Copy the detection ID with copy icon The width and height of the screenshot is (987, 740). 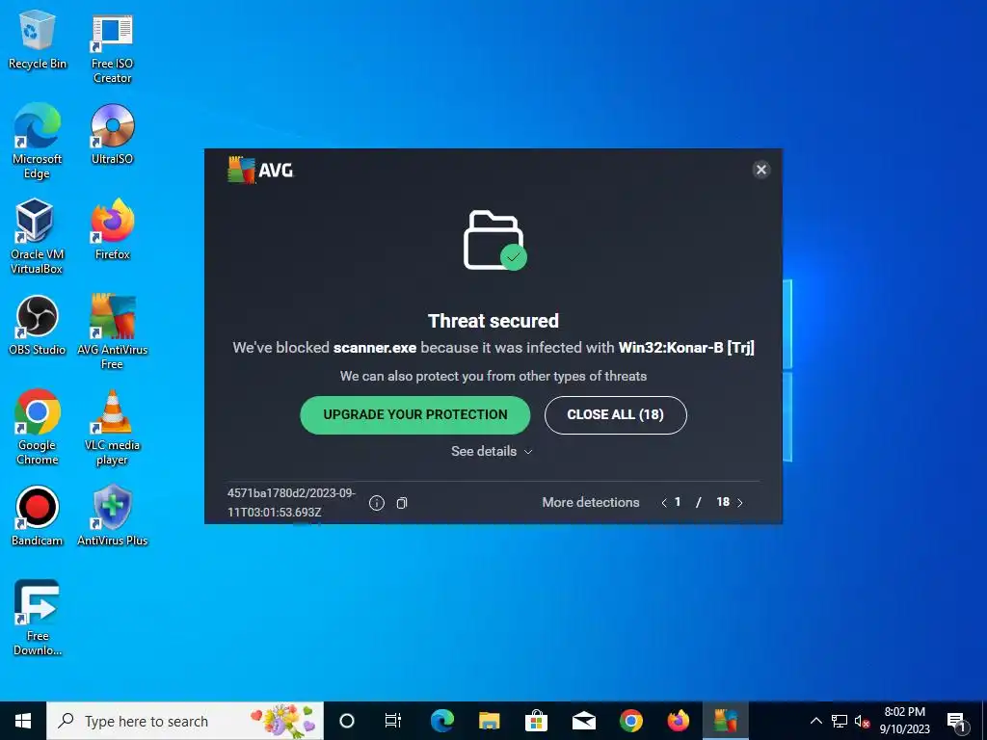(402, 503)
